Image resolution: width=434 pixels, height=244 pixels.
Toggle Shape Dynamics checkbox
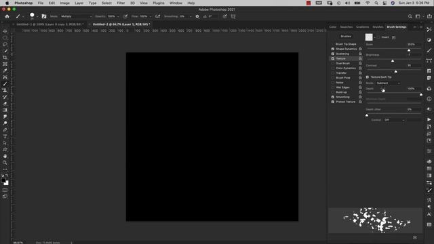click(x=333, y=49)
